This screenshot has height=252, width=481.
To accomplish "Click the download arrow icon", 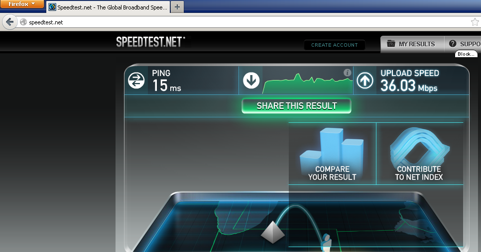I will click(251, 81).
